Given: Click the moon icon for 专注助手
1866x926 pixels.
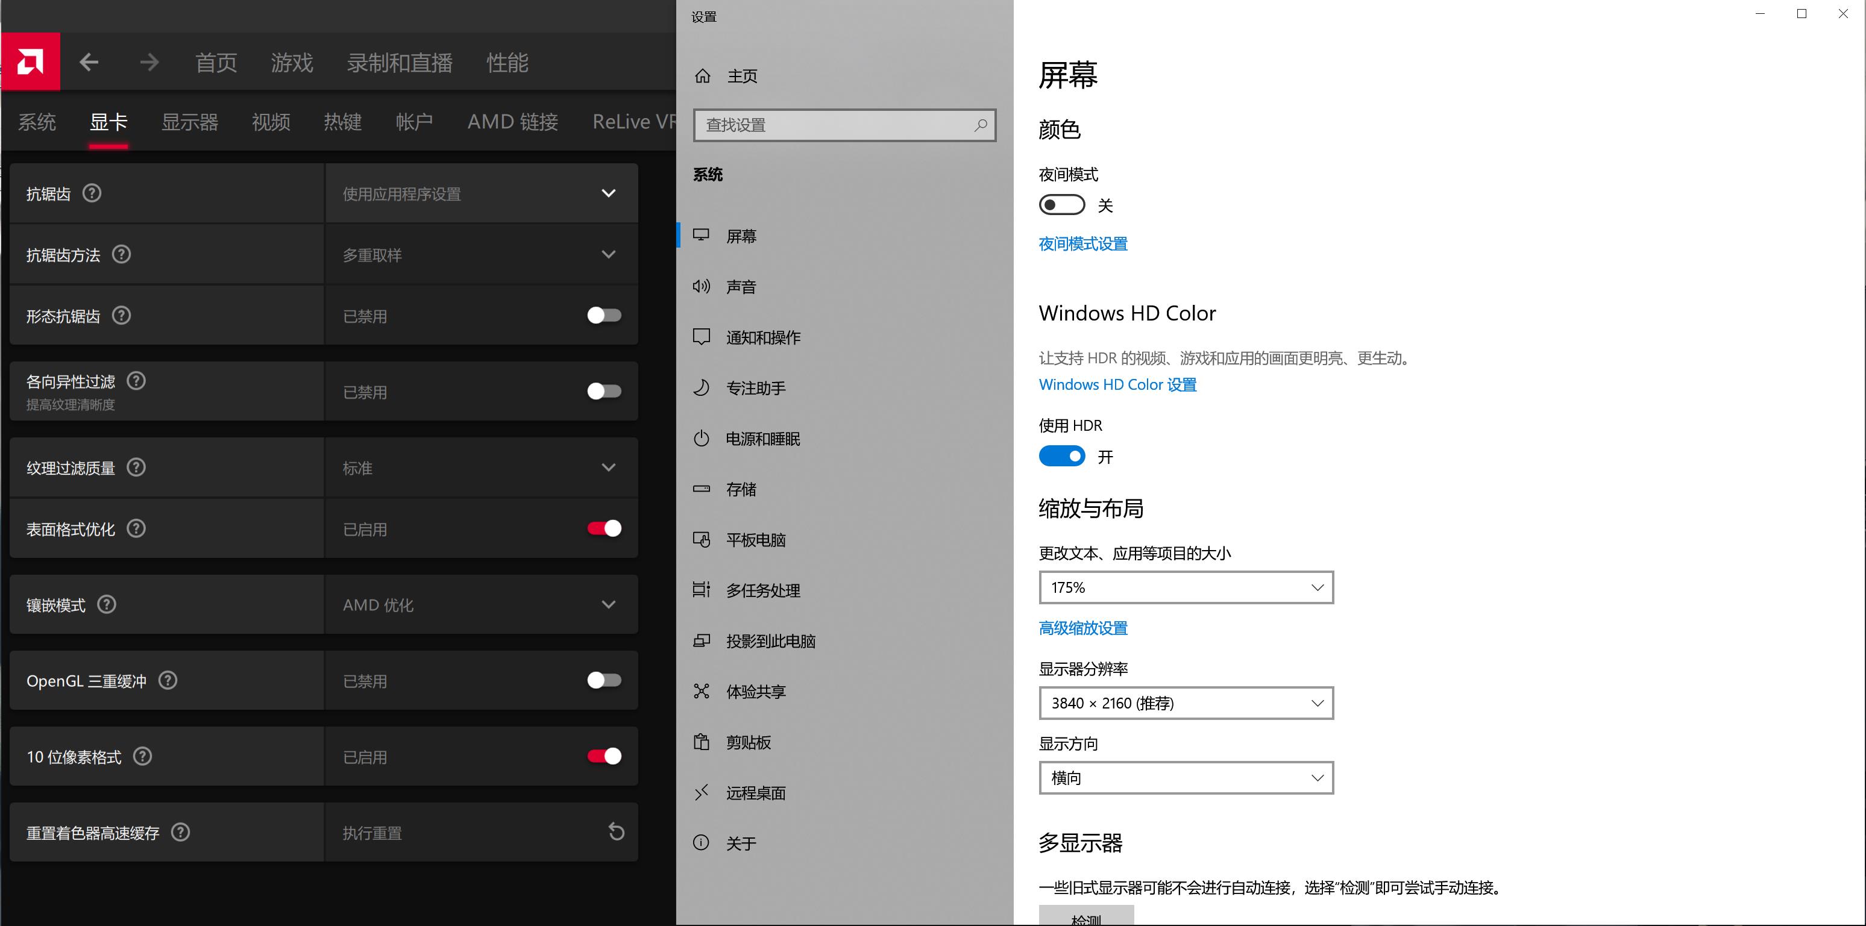Looking at the screenshot, I should click(701, 388).
